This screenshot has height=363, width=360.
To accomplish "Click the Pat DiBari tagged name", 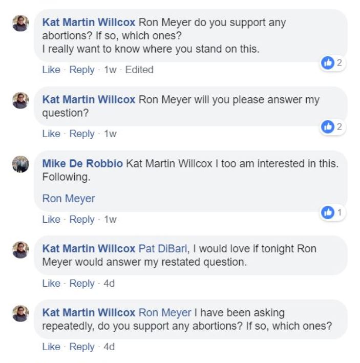I will [x=163, y=249].
